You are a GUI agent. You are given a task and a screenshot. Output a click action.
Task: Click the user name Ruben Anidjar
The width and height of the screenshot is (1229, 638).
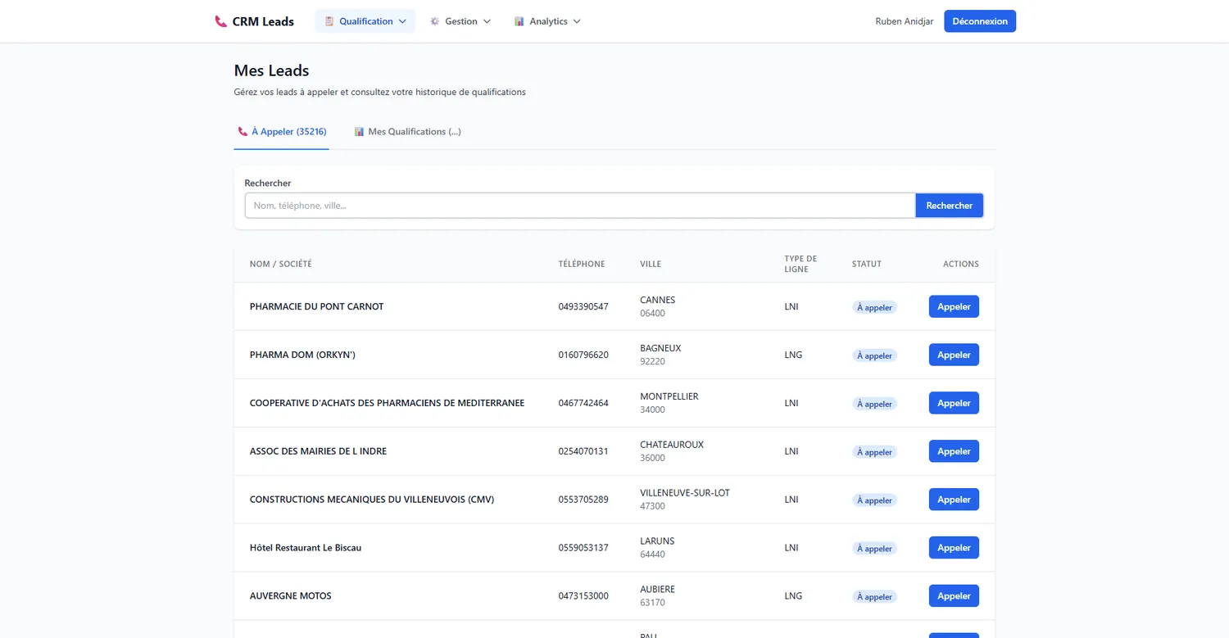[x=905, y=21]
